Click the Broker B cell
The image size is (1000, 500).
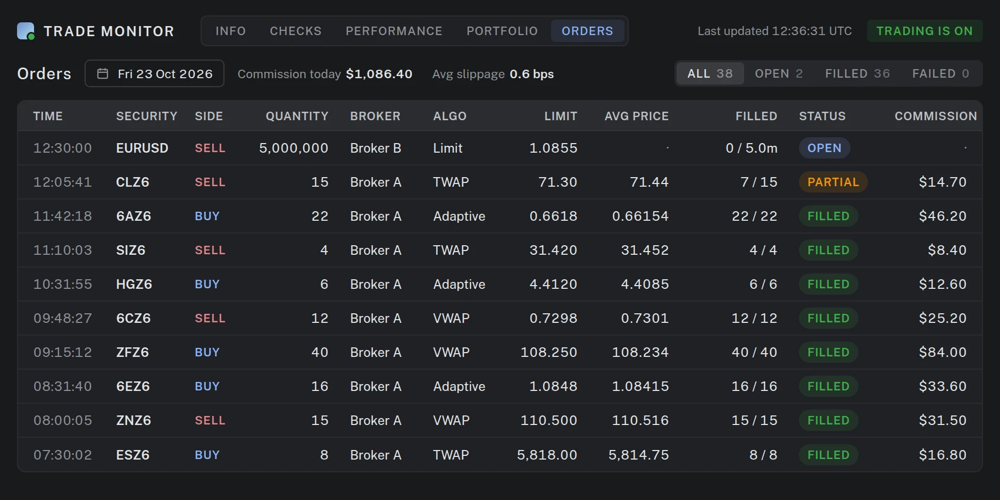[376, 148]
